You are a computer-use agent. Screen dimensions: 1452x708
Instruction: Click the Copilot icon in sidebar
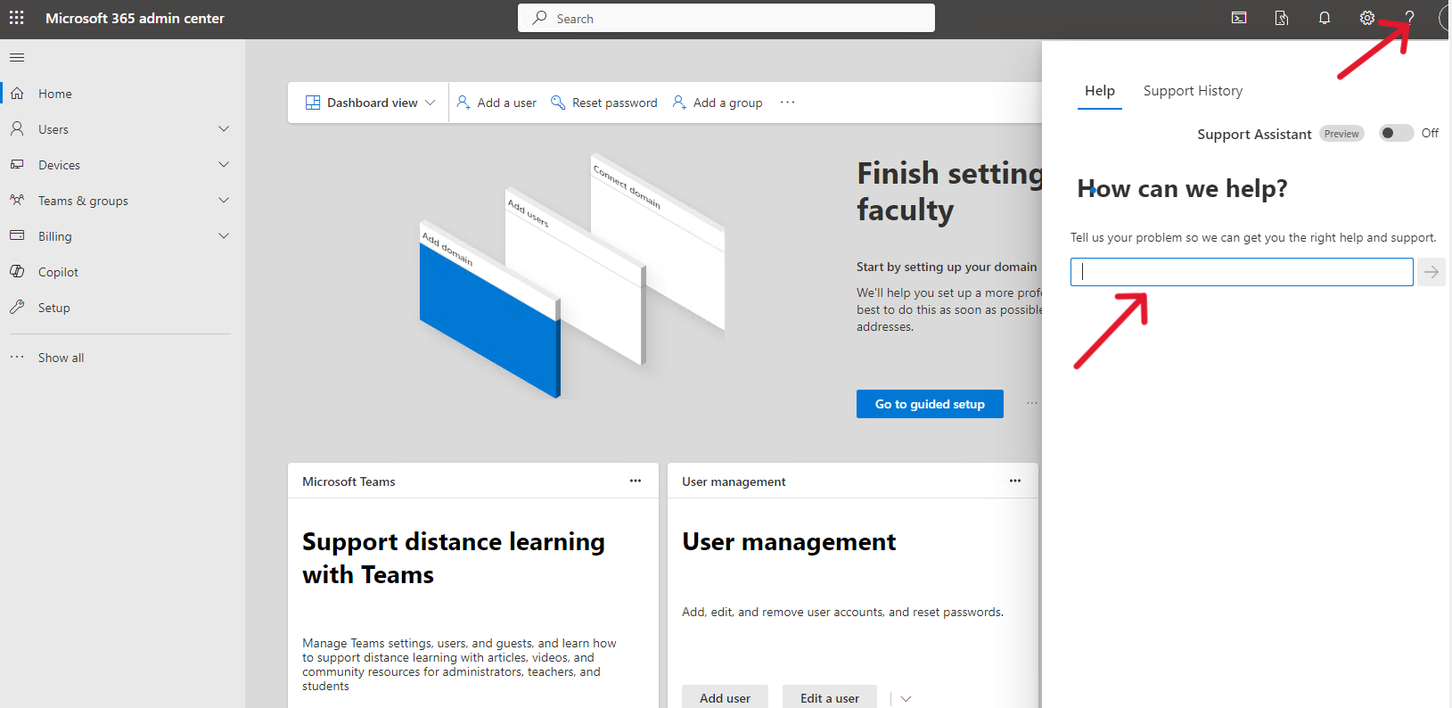[x=17, y=272]
